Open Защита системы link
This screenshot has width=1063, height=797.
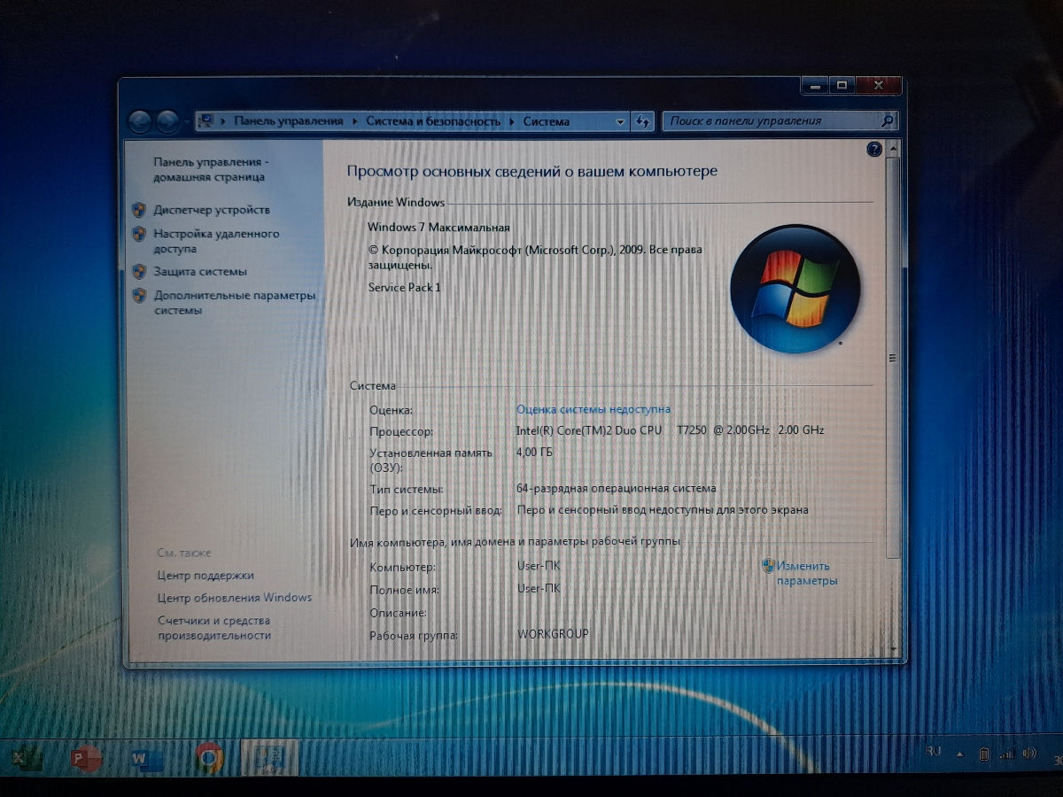click(x=200, y=272)
